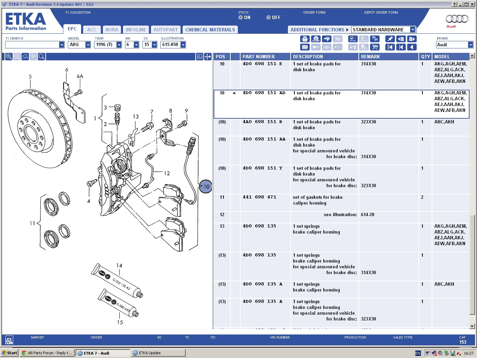The image size is (477, 358).
Task: Click the pushpin icon
Action: (x=390, y=39)
